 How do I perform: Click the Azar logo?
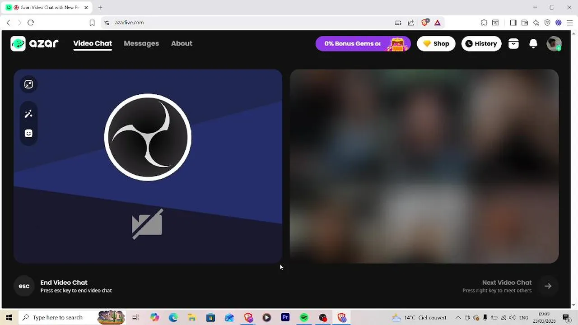pos(35,43)
